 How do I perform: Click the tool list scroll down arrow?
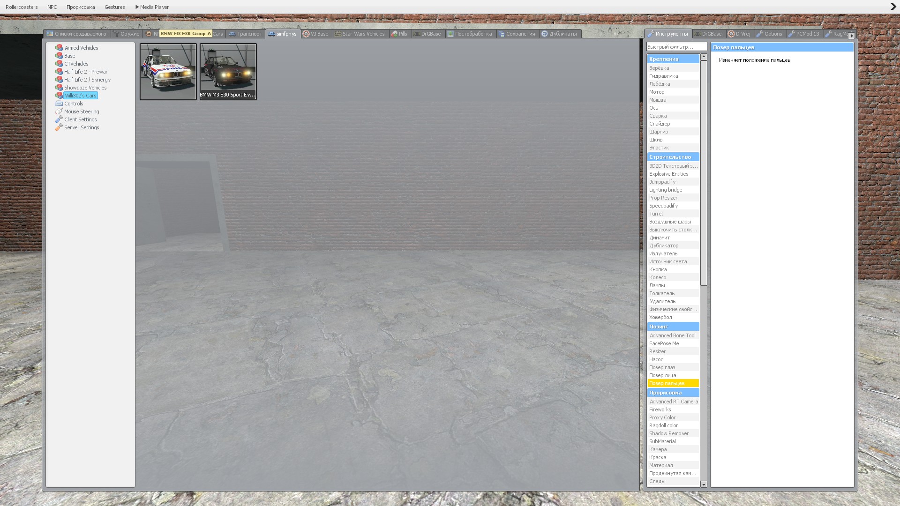point(703,484)
